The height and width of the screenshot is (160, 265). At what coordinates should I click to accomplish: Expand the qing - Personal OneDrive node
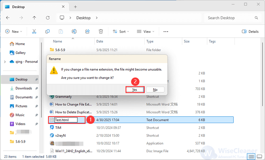(5, 62)
